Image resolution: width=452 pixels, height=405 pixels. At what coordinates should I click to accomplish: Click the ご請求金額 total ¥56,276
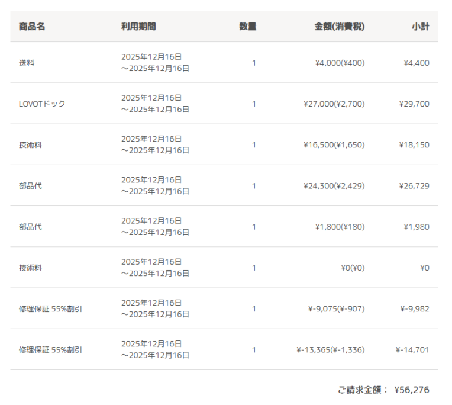pos(411,390)
